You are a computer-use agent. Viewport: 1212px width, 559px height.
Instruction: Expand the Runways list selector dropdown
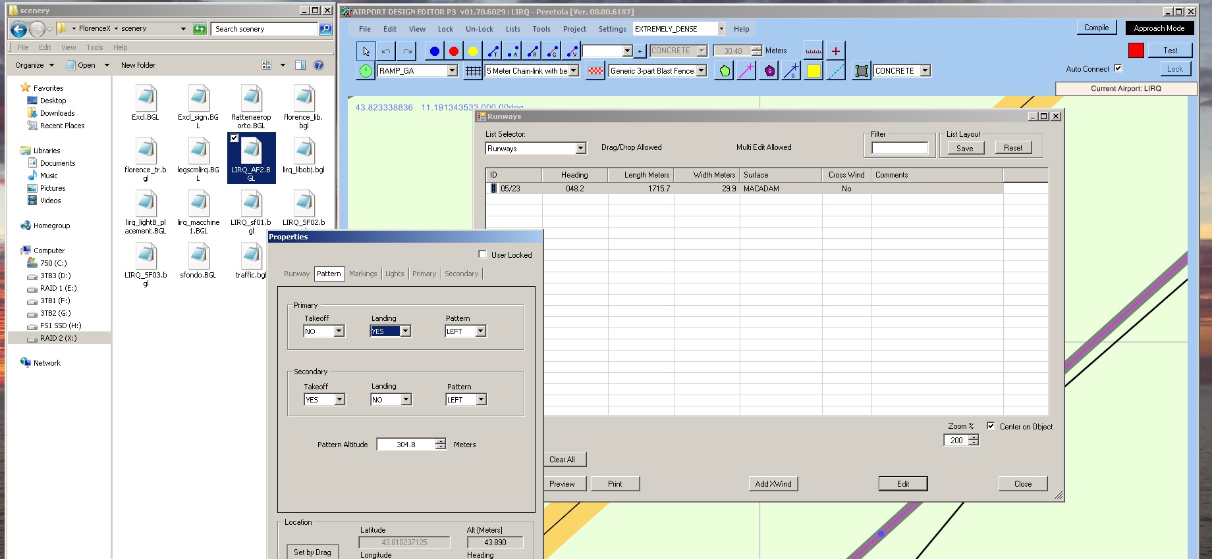click(x=580, y=149)
